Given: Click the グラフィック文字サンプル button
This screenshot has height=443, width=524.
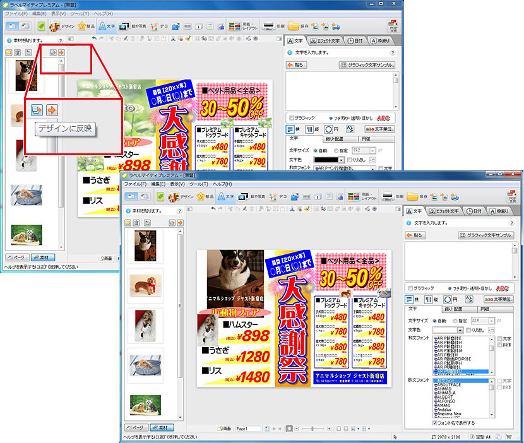Looking at the screenshot, I should pyautogui.click(x=486, y=235).
